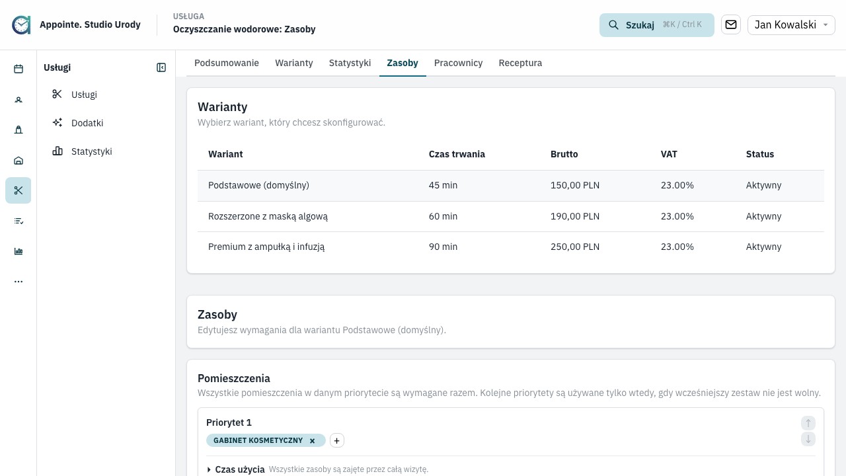Switch to the Podsumowanie tab

pyautogui.click(x=227, y=63)
